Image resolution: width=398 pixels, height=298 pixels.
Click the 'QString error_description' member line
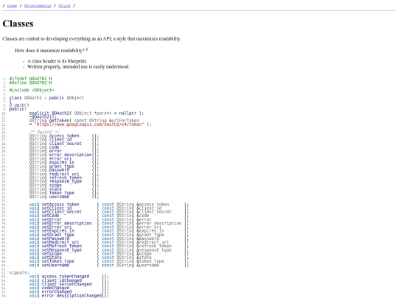click(63, 155)
